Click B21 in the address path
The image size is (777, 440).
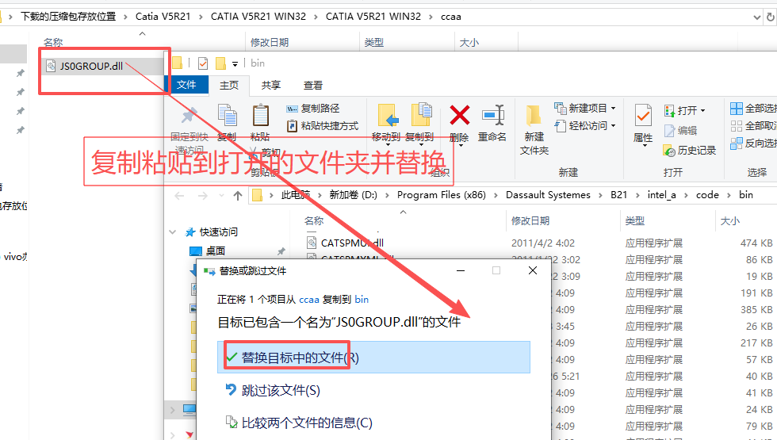tap(619, 195)
